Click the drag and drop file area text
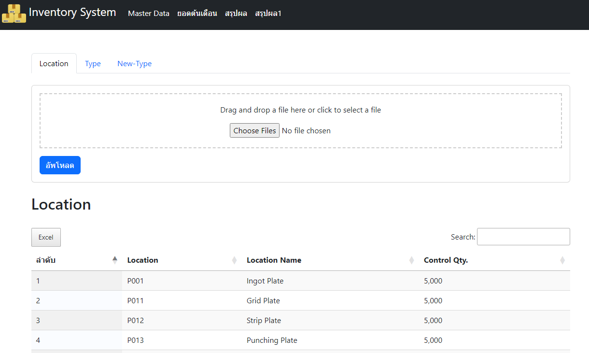Viewport: 589px width, 353px height. (x=300, y=110)
